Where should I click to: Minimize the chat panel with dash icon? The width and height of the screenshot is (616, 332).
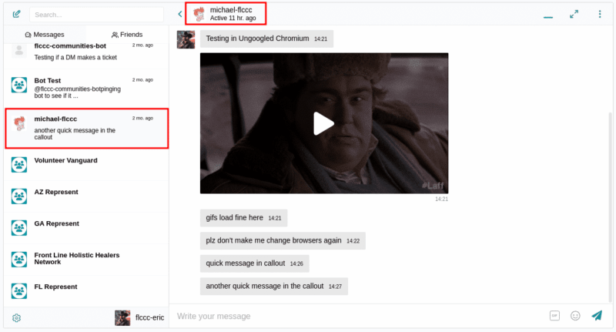[x=548, y=17]
